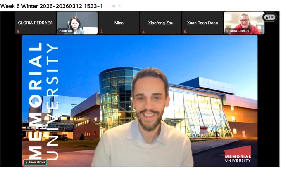Click the download icon beside the recording title
Screen dimensions: 281x169
click(107, 6)
